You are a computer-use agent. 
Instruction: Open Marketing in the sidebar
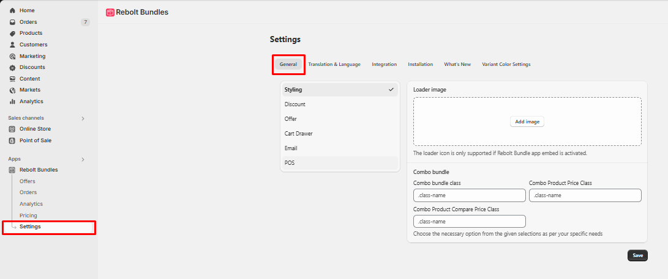[x=32, y=56]
